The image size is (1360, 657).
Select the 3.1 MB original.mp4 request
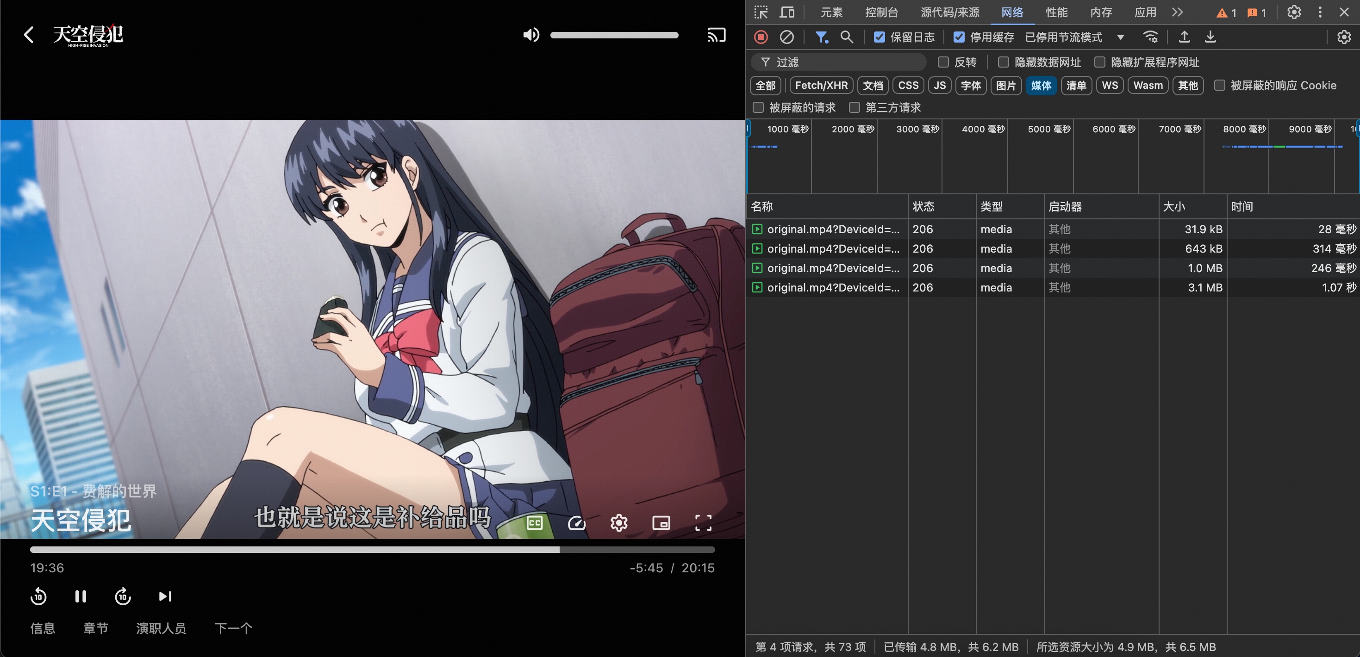coord(1053,288)
